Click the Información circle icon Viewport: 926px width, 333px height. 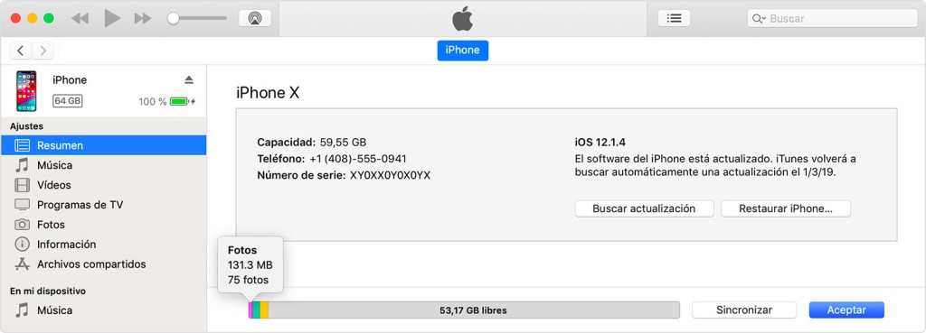(23, 244)
